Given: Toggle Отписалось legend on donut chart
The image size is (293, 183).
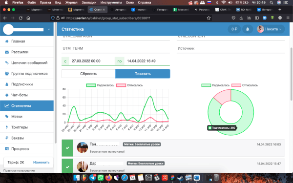Looking at the screenshot, I should tap(245, 85).
